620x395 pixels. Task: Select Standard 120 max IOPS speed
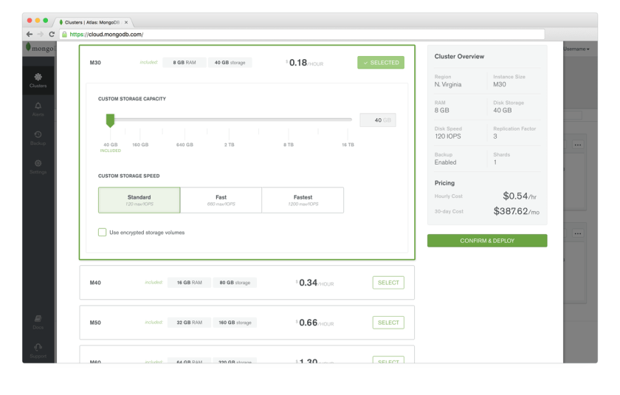[139, 200]
